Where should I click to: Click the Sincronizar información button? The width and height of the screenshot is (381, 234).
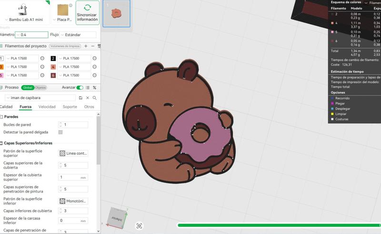click(x=88, y=13)
